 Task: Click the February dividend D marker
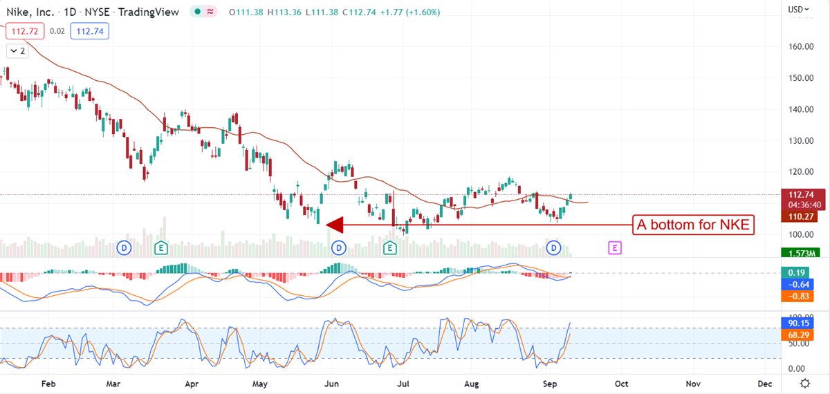(124, 247)
